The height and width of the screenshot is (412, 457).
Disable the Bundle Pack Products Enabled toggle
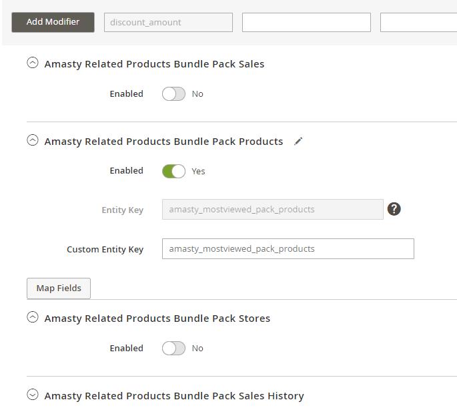click(x=173, y=172)
